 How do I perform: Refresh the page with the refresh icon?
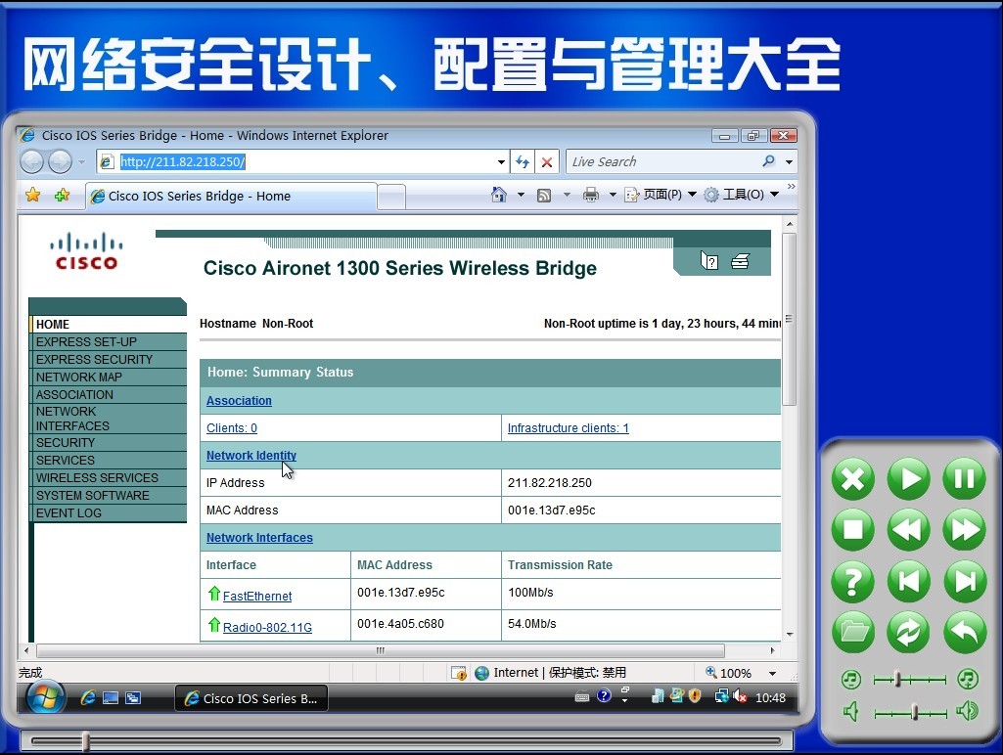coord(523,161)
